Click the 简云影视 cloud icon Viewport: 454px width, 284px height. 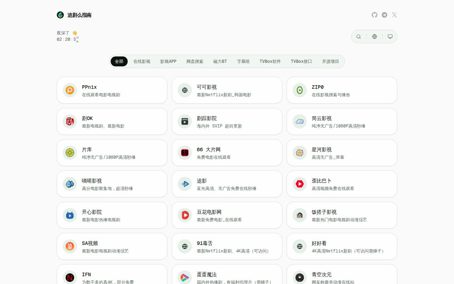click(x=300, y=121)
